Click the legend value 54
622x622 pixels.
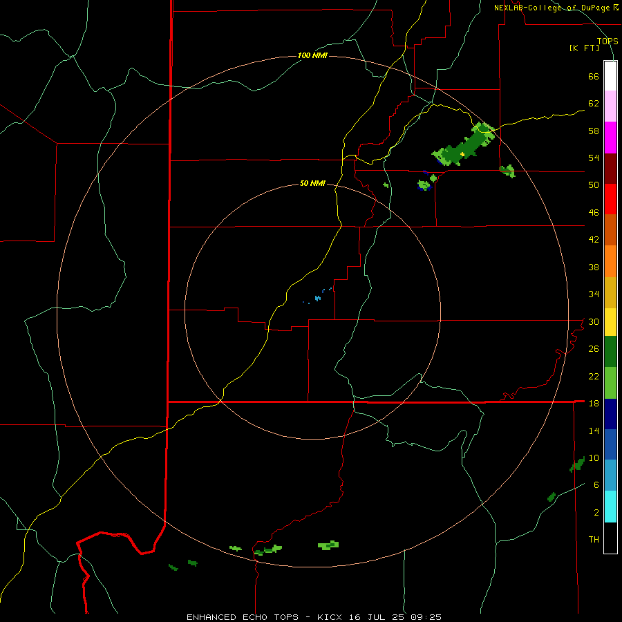coord(594,158)
